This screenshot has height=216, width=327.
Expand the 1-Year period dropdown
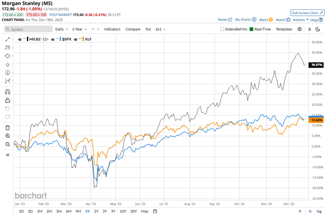[79, 29]
